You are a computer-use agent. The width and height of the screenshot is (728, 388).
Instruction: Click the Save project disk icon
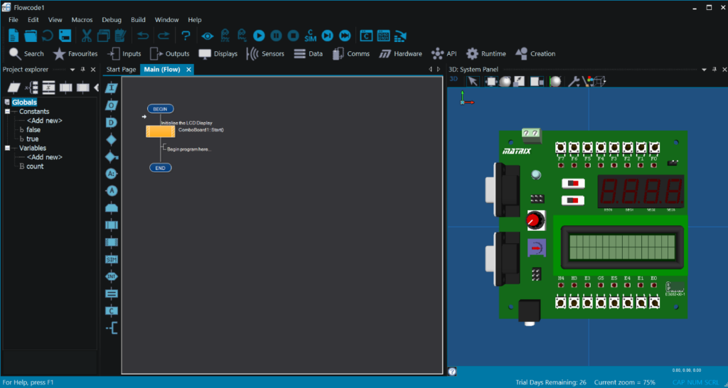point(65,35)
